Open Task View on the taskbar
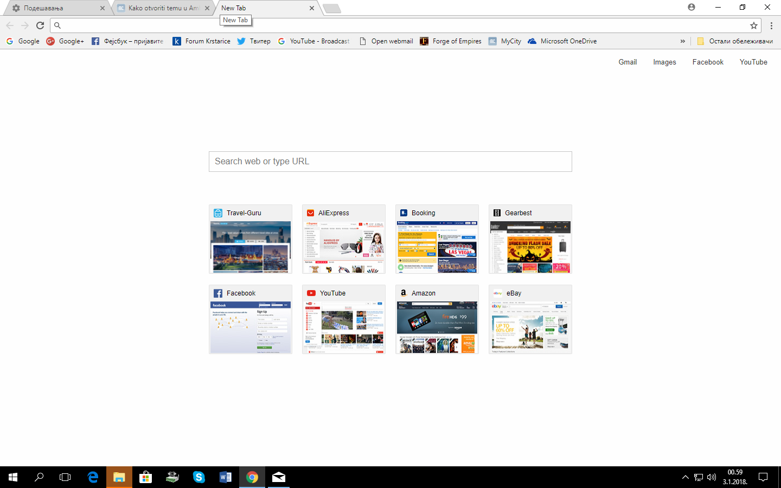 65,477
